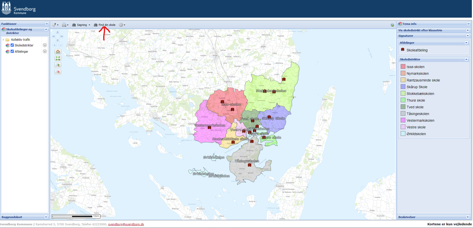Image resolution: width=473 pixels, height=228 pixels.
Task: Expand the Baggrundskort section
Action: pos(46,217)
